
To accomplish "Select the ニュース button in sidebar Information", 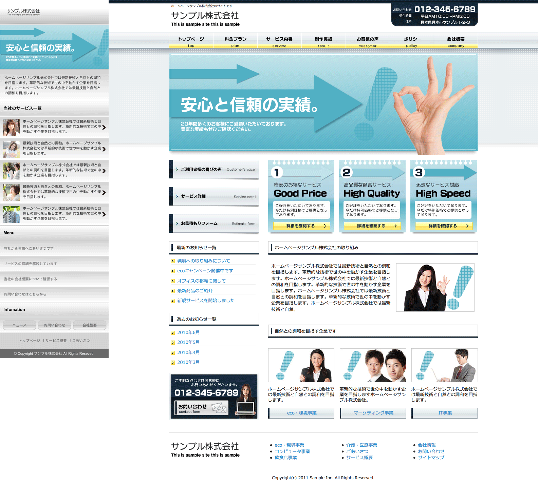I will [x=19, y=325].
